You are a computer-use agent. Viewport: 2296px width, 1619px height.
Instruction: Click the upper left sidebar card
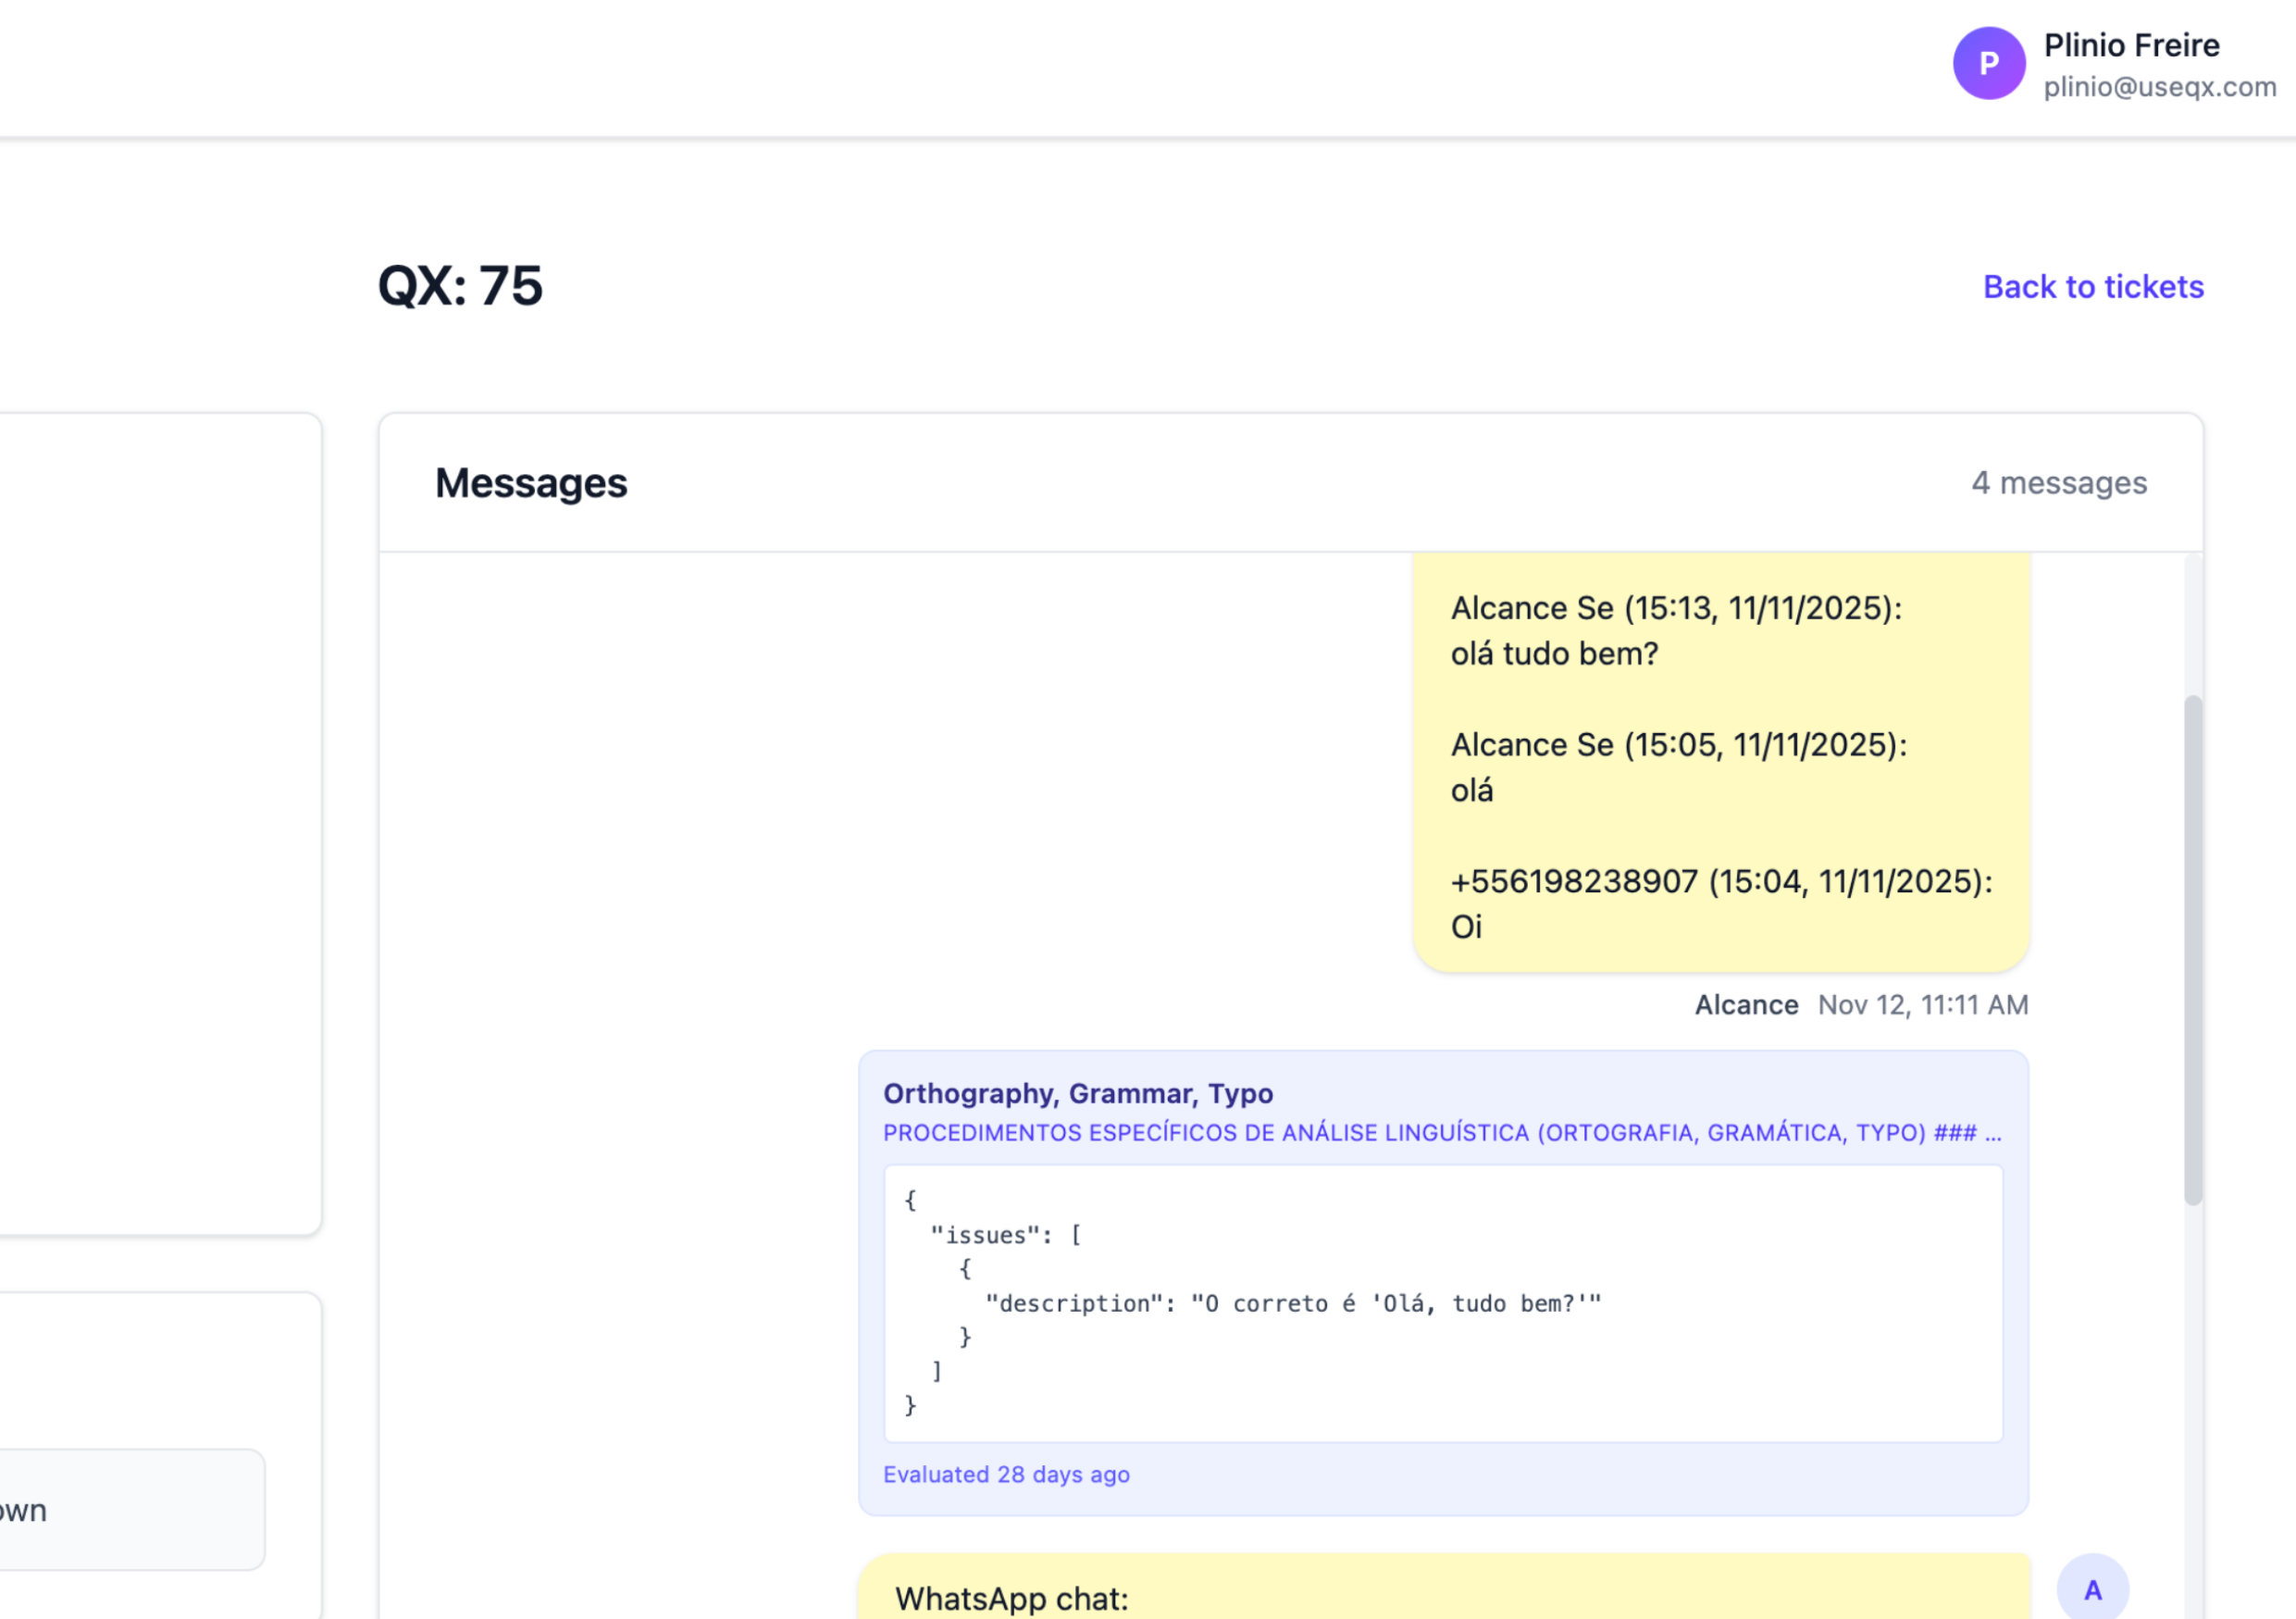[x=160, y=824]
